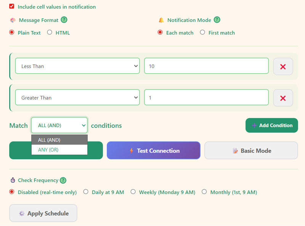Click the Add Condition button
The image size is (305, 226).
click(271, 125)
